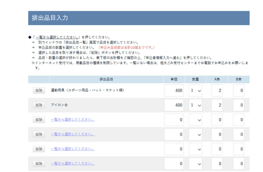Viewport: 263px width, 172px height.
Task: Click unit price field for 運動用具 row
Action: tap(174, 90)
